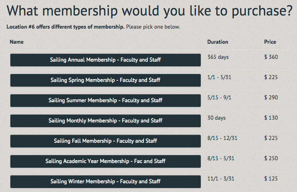This screenshot has height=192, width=297.
Task: Click the Price column header
Action: (x=270, y=42)
